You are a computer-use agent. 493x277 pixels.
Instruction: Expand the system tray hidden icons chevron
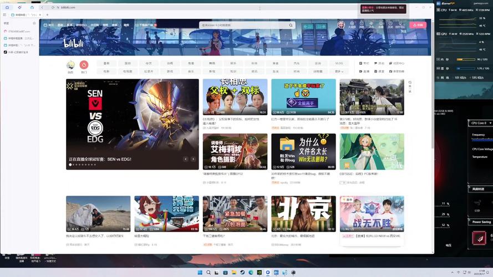pos(452,272)
